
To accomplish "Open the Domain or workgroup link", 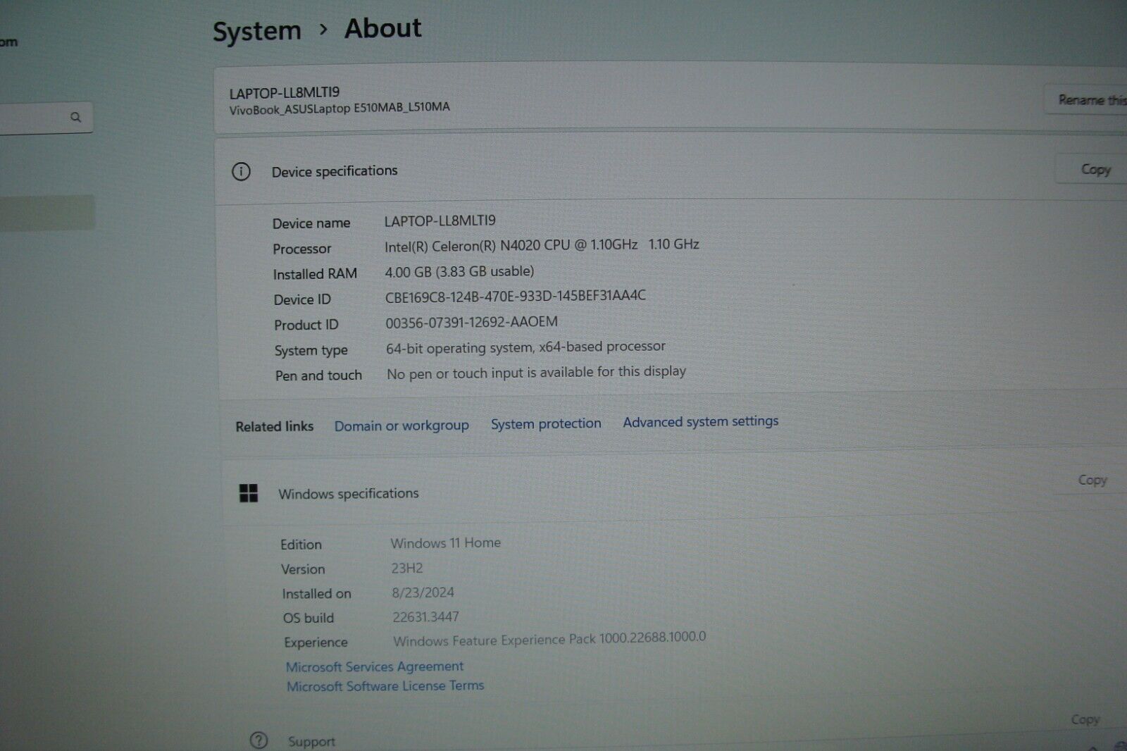I will pos(401,425).
